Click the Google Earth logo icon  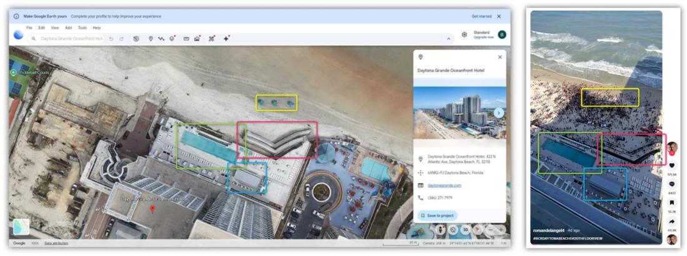(x=18, y=37)
